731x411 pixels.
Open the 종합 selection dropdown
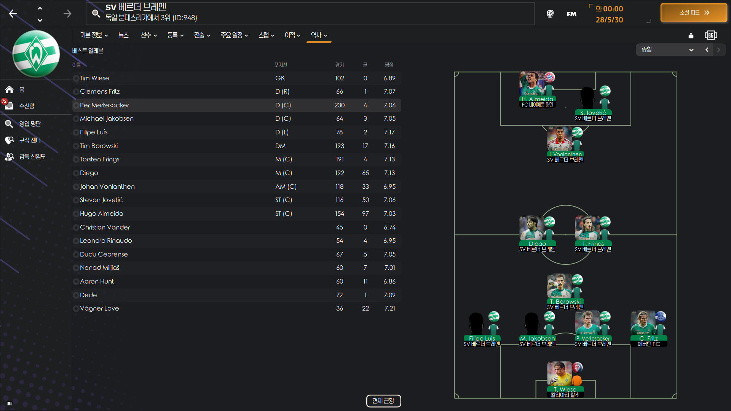coord(667,50)
